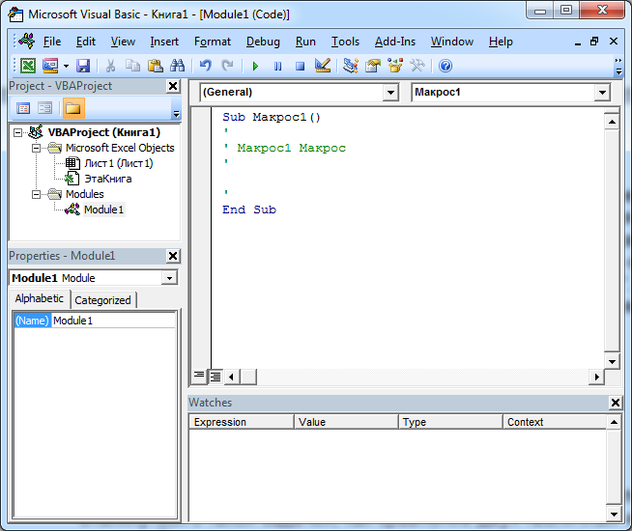Close the Watches panel
The width and height of the screenshot is (632, 531).
tap(616, 403)
